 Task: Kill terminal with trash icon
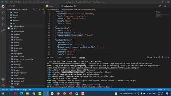coord(162,57)
